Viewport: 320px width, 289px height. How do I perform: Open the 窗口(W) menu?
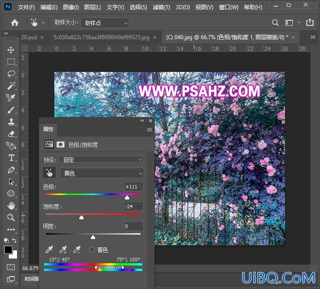(228, 7)
